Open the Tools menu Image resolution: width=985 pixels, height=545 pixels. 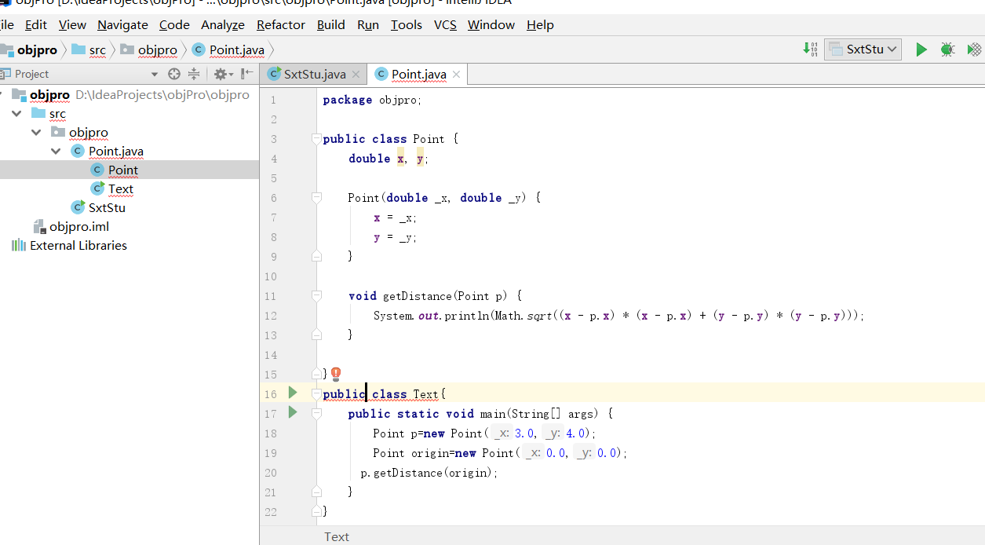407,25
